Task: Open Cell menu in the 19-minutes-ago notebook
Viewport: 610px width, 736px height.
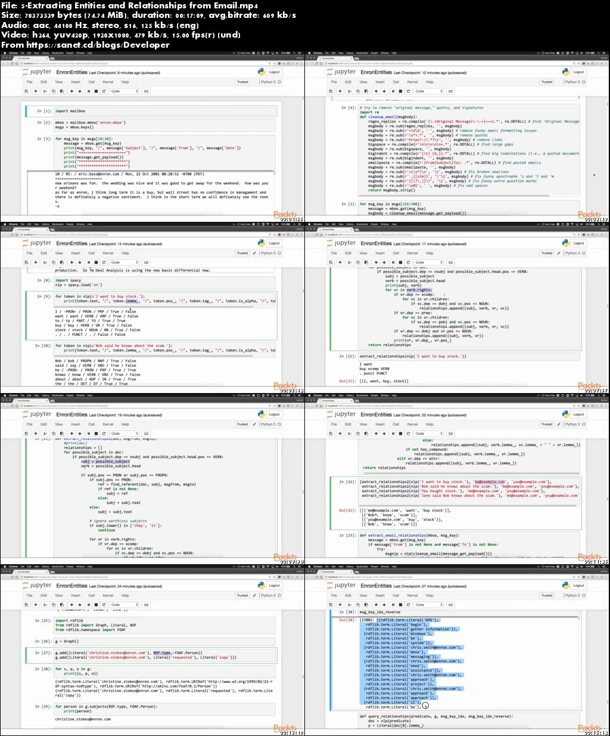Action: click(x=91, y=424)
